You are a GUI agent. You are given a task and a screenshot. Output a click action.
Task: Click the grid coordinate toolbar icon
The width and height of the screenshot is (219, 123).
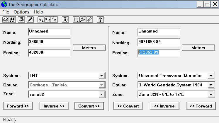76,20
